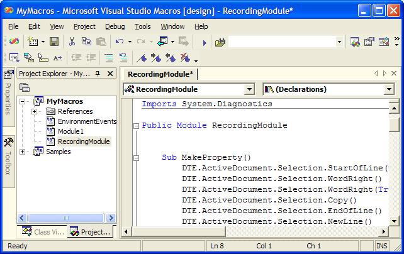Collapse the Sub MakeProperty outline region
This screenshot has width=404, height=254.
pos(137,158)
